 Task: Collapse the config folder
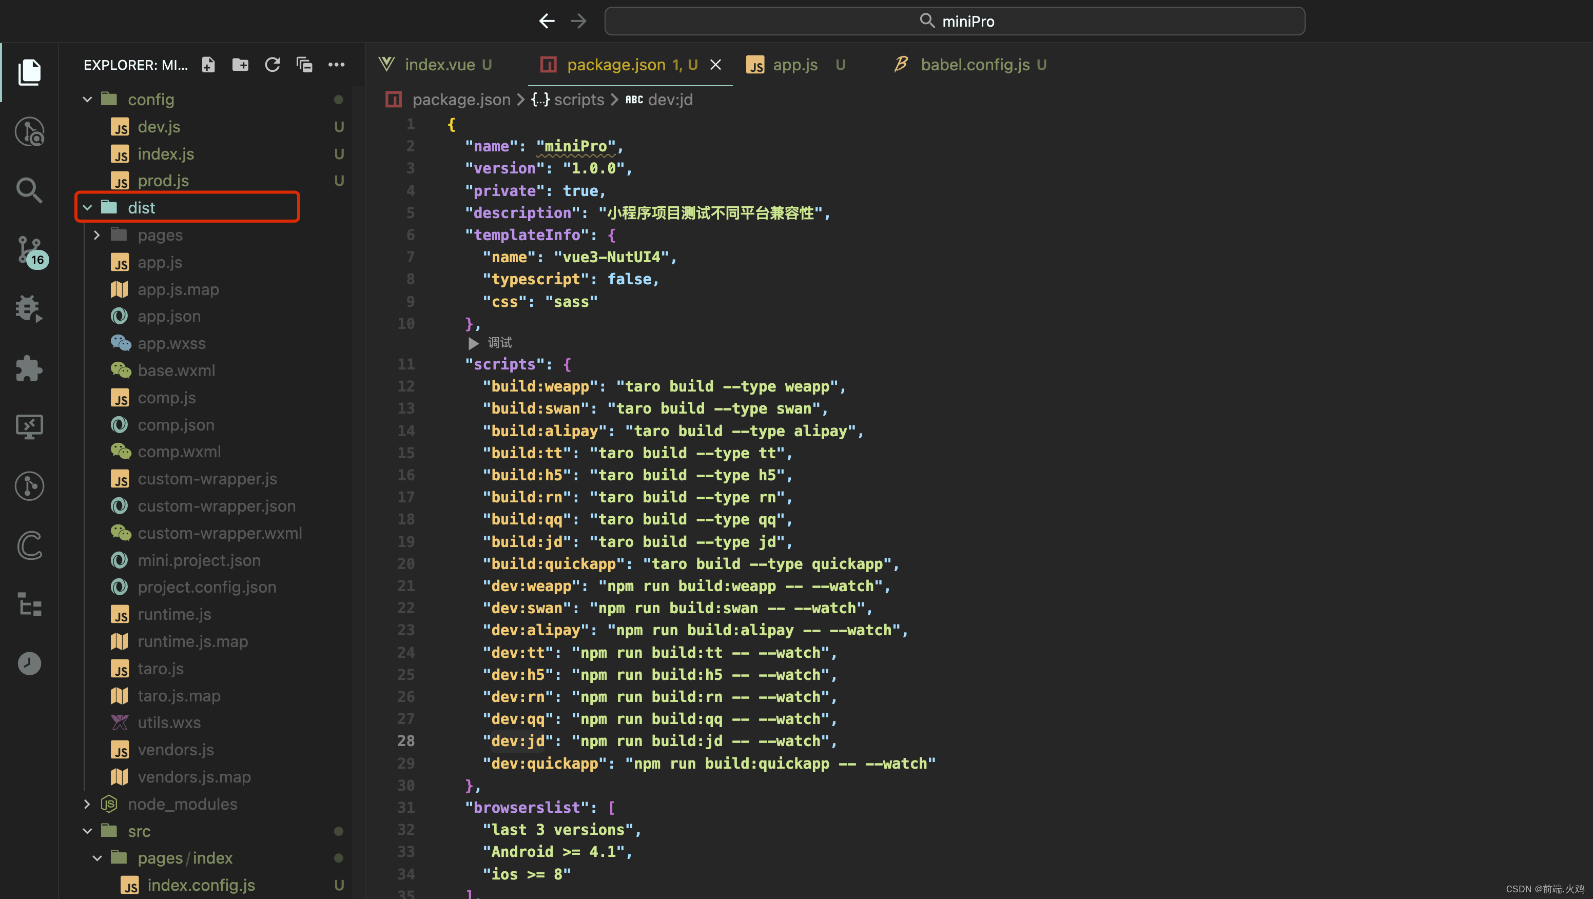pos(87,100)
